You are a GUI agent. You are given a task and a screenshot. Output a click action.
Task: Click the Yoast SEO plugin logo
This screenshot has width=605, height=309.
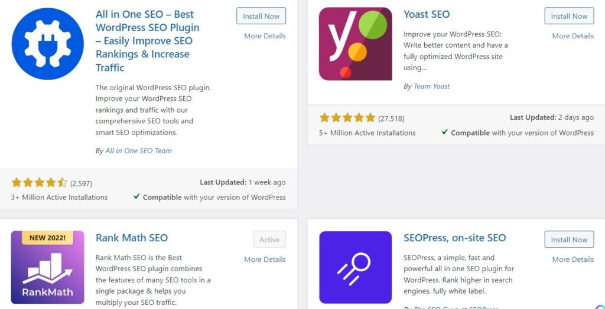pos(355,44)
